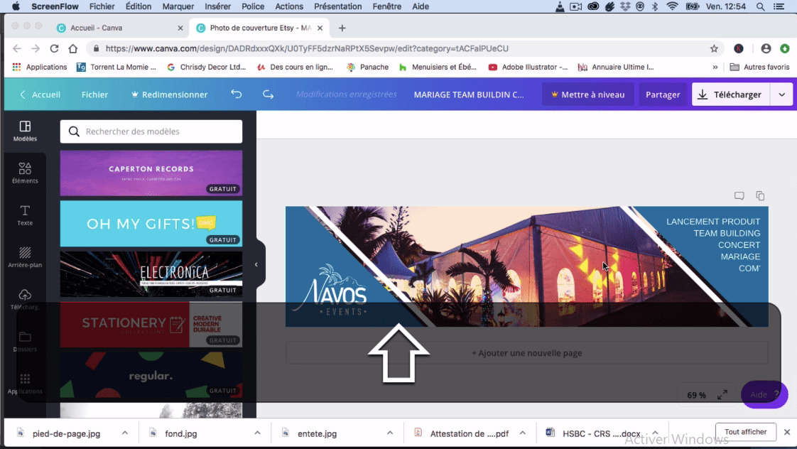The image size is (797, 449).
Task: Open options for fond.jpg download
Action: [x=258, y=433]
